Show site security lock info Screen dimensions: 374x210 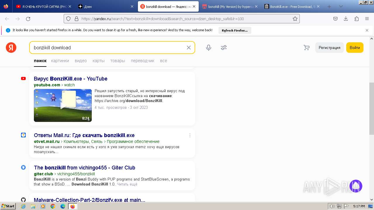[x=77, y=19]
